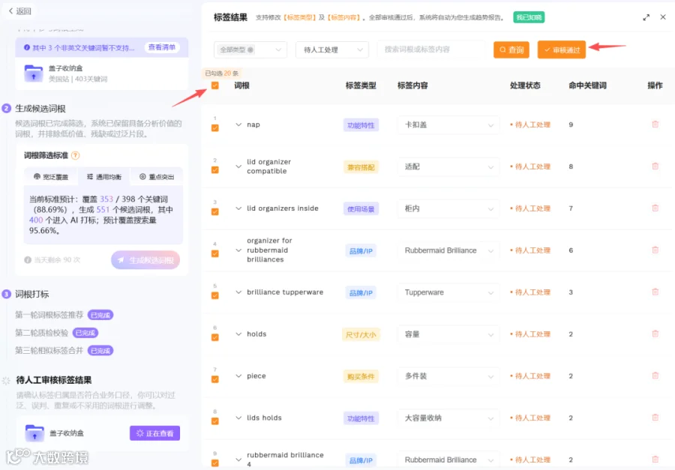
Task: Delete the lids holds row
Action: pyautogui.click(x=655, y=418)
